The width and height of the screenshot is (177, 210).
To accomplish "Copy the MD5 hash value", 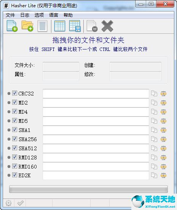I will (x=154, y=121).
